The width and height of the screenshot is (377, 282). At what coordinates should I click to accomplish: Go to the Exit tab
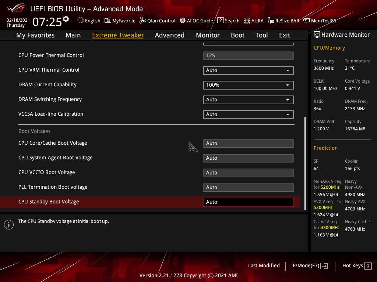(285, 35)
